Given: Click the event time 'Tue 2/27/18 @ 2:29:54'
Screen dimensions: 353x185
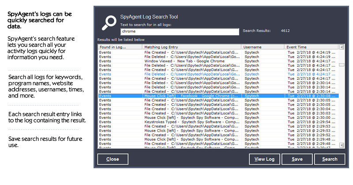Looking at the screenshot, I should pos(312,122).
